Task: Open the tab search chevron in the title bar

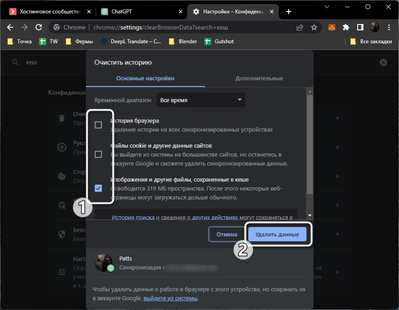Action: [327, 7]
